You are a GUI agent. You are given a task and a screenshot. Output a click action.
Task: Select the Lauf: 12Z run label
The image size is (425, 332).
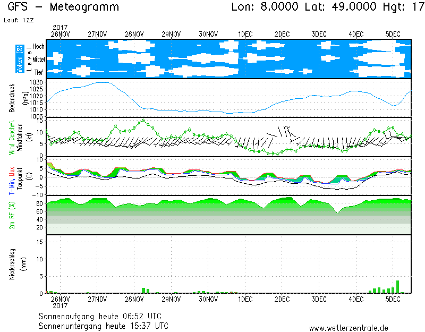[18, 20]
